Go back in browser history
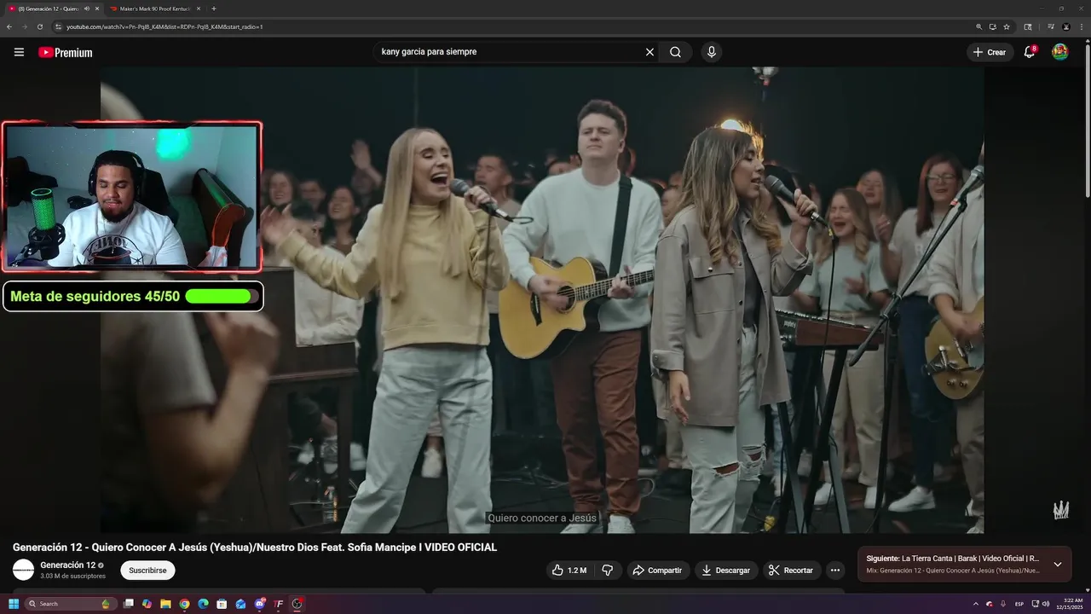 click(x=9, y=26)
